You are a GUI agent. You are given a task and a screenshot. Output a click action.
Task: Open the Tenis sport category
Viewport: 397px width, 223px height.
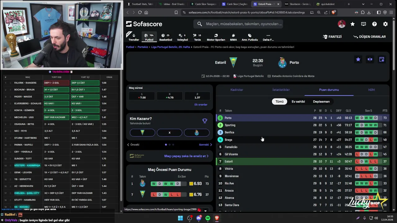[197, 37]
